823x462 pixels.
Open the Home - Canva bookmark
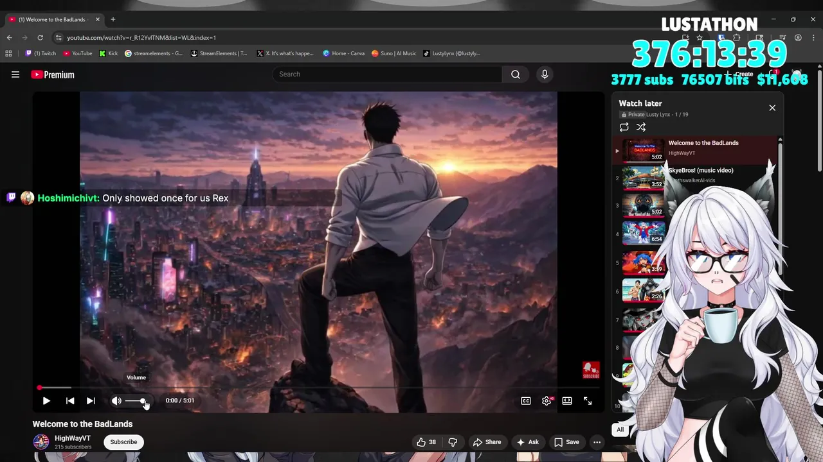(x=344, y=53)
